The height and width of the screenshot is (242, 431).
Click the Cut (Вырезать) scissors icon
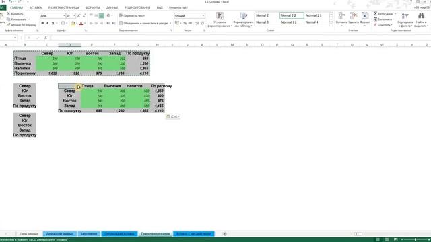(x=9, y=13)
